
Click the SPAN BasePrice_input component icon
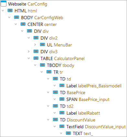click(62, 99)
